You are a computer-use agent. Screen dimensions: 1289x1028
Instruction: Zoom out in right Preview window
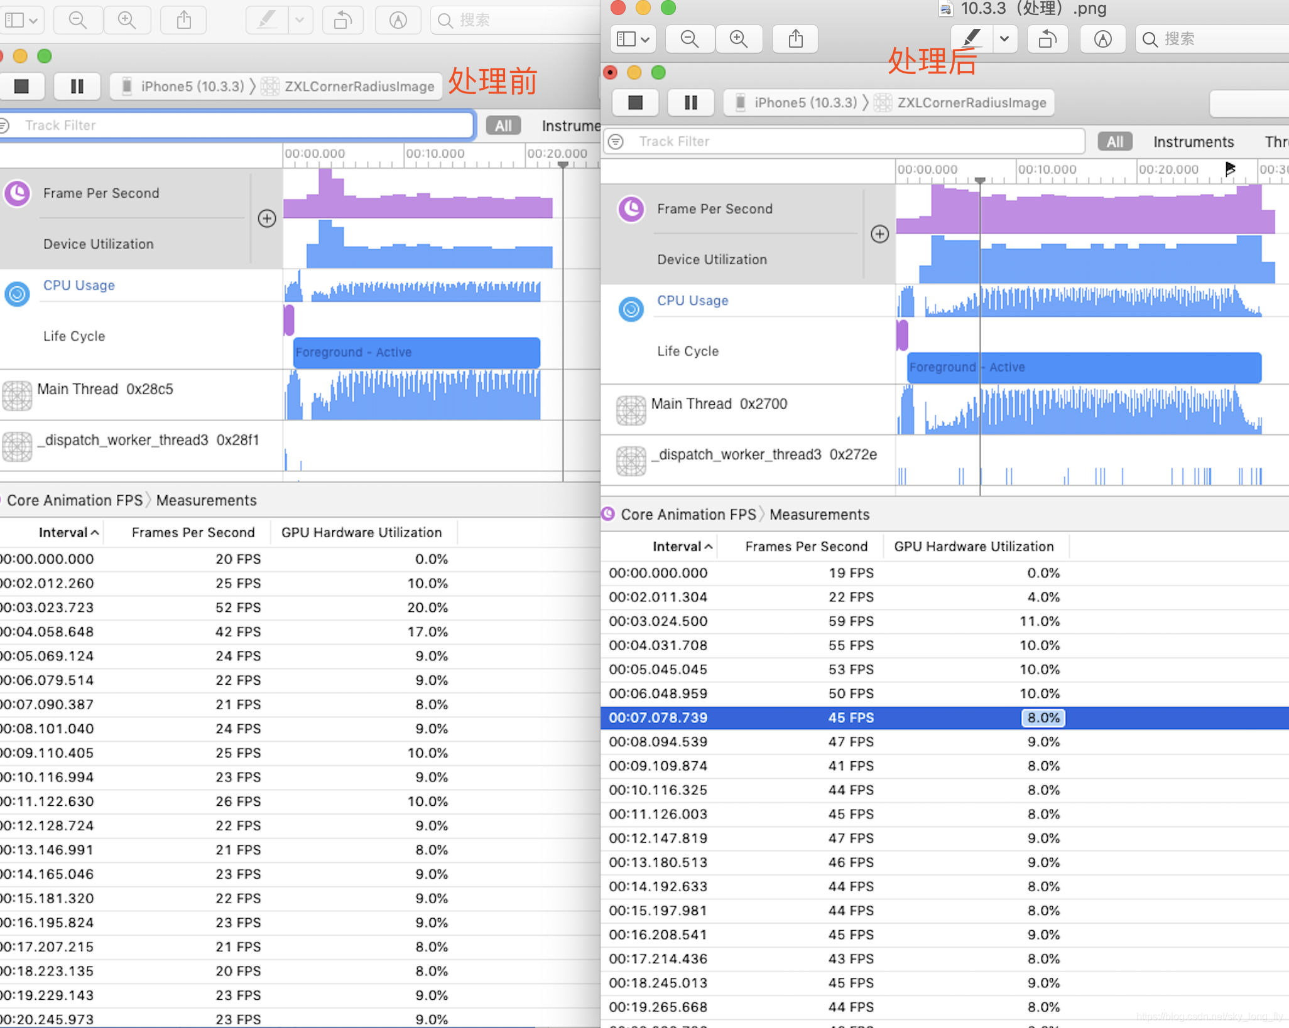pyautogui.click(x=690, y=39)
